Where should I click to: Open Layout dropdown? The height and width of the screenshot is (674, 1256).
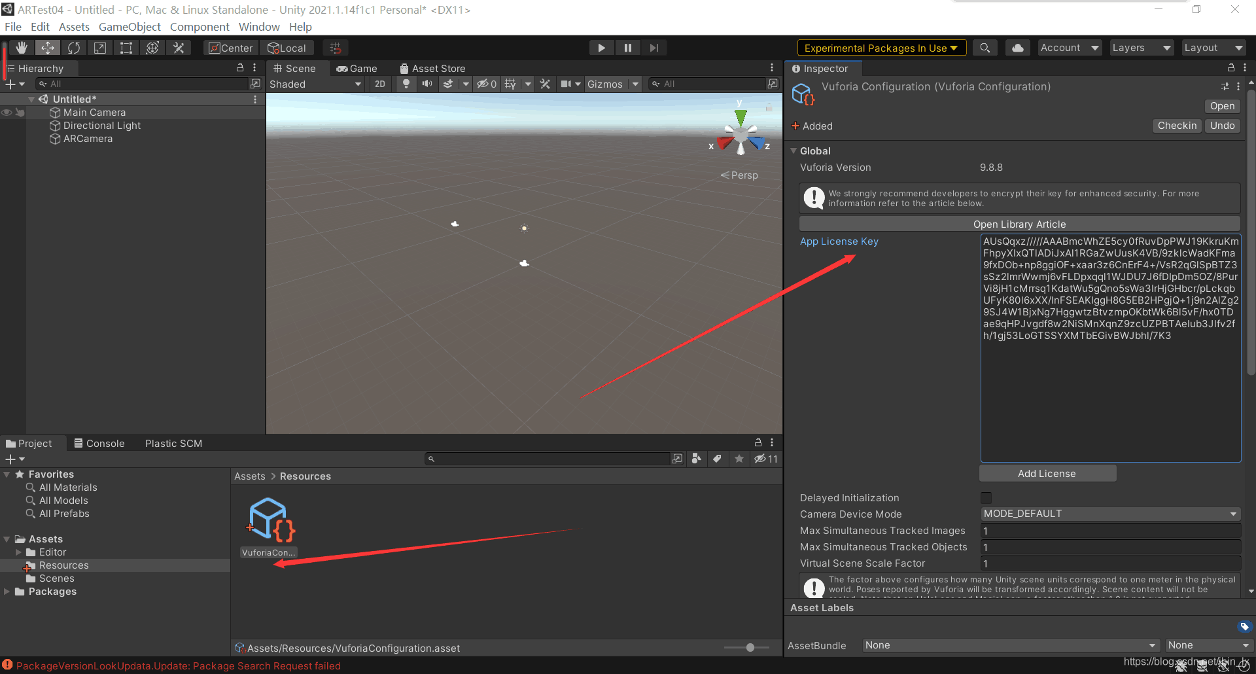pyautogui.click(x=1213, y=48)
